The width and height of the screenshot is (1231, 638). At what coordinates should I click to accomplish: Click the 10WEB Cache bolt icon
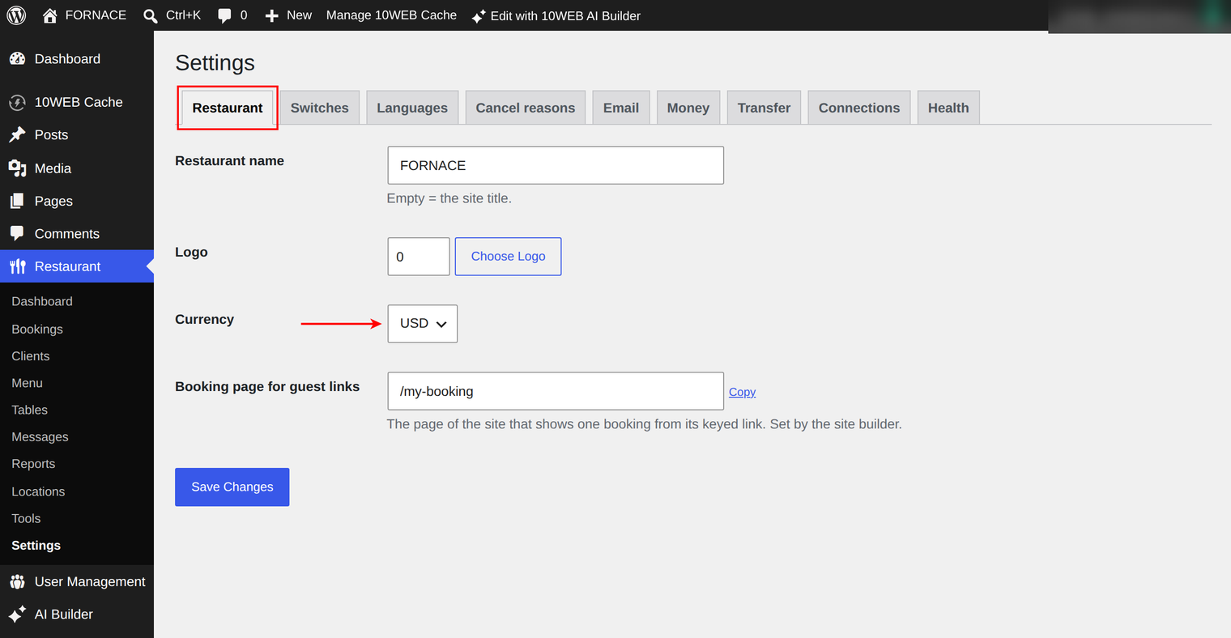(17, 103)
